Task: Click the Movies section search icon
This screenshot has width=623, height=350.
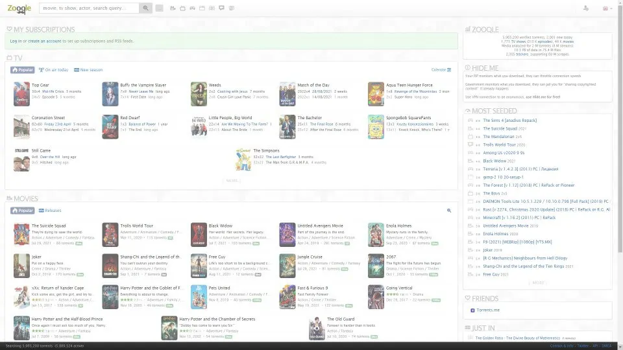Action: (449, 211)
